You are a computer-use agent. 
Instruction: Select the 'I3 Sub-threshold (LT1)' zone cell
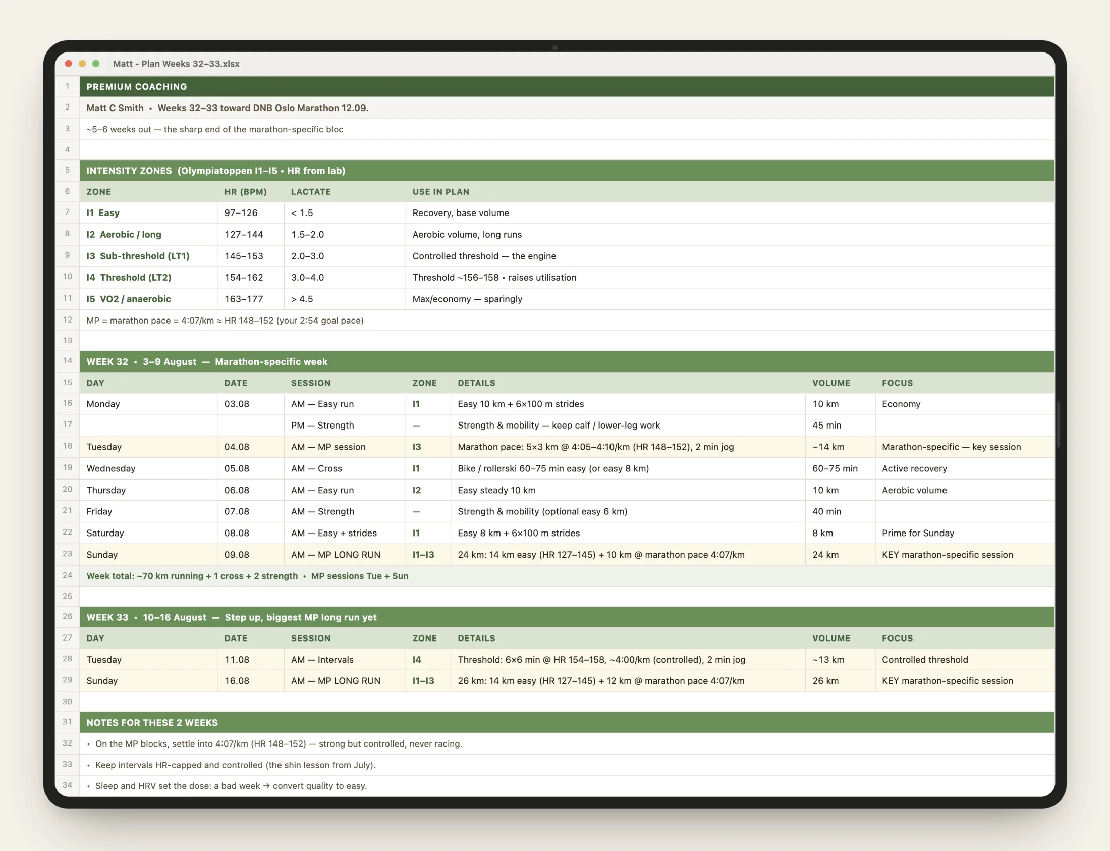point(148,256)
